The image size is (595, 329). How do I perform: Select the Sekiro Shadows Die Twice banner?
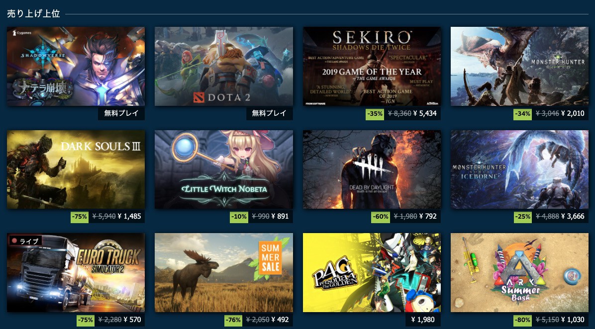point(372,66)
